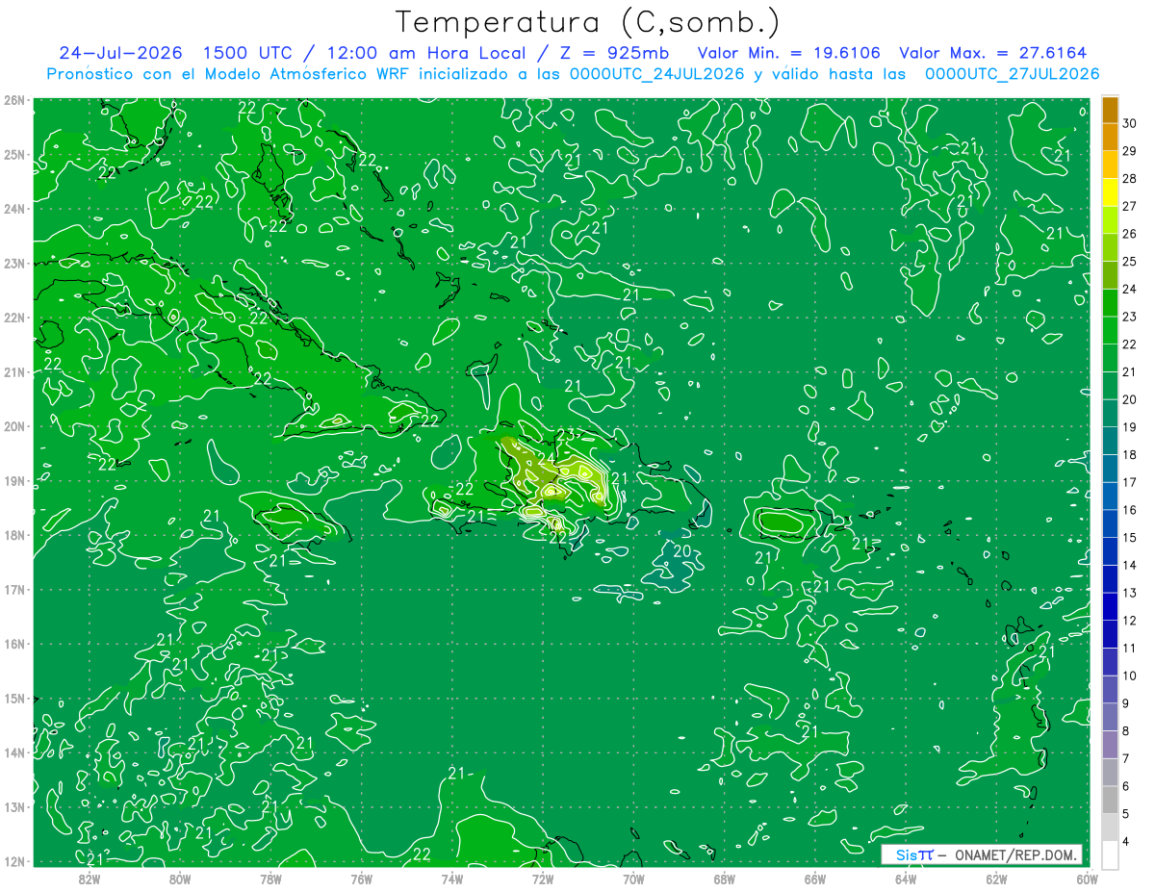Click the "13N" latitude label
1155x892 pixels.
(13, 806)
